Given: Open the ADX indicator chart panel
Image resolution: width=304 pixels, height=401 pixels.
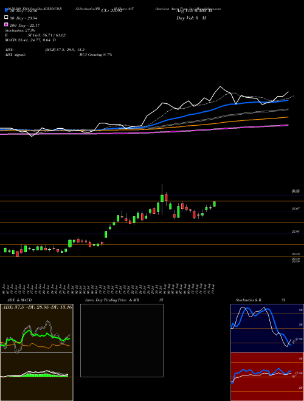Looking at the screenshot, I should (x=36, y=328).
